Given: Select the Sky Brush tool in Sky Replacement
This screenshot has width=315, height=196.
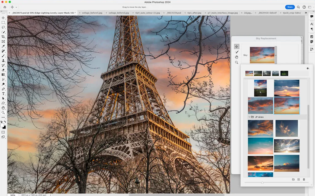Looking at the screenshot, I should click(x=236, y=52).
